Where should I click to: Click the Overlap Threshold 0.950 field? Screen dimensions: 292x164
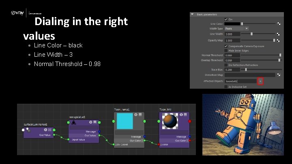pyautogui.click(x=232, y=60)
